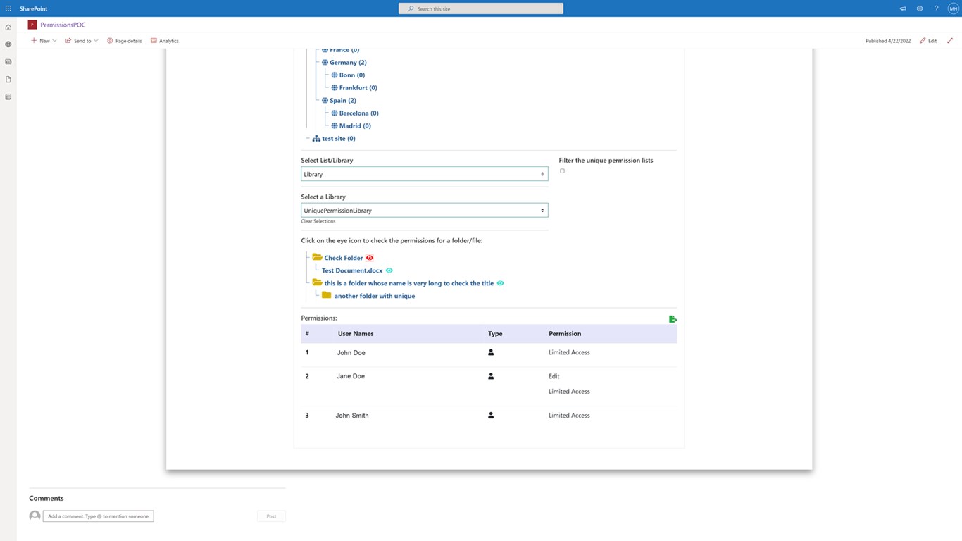Click the open folder icon beside Check Folder
The height and width of the screenshot is (541, 962).
coord(317,258)
